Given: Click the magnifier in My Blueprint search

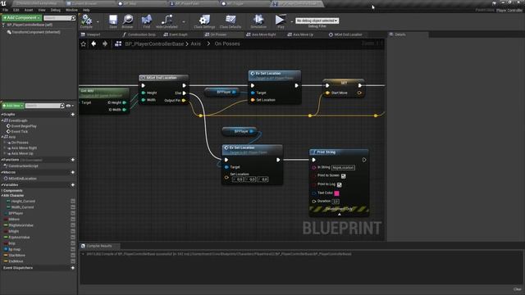Looking at the screenshot, I should 62,106.
